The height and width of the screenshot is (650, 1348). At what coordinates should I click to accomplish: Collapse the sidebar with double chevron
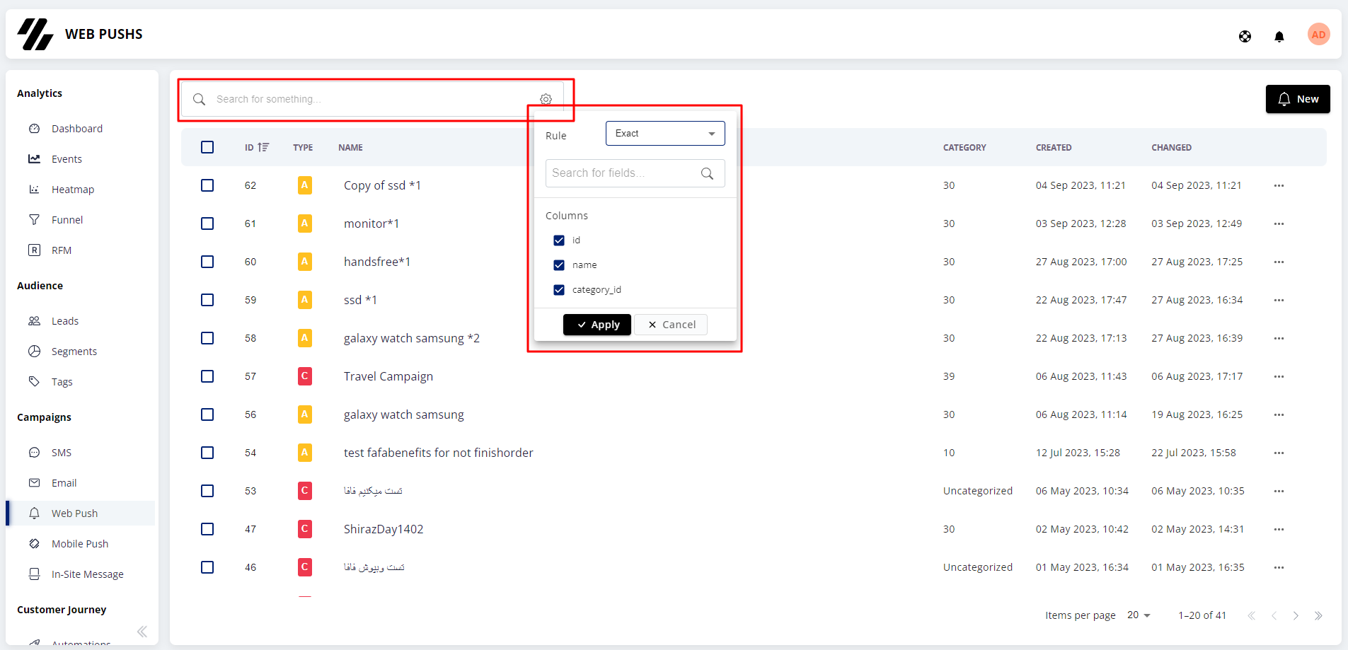[x=142, y=632]
